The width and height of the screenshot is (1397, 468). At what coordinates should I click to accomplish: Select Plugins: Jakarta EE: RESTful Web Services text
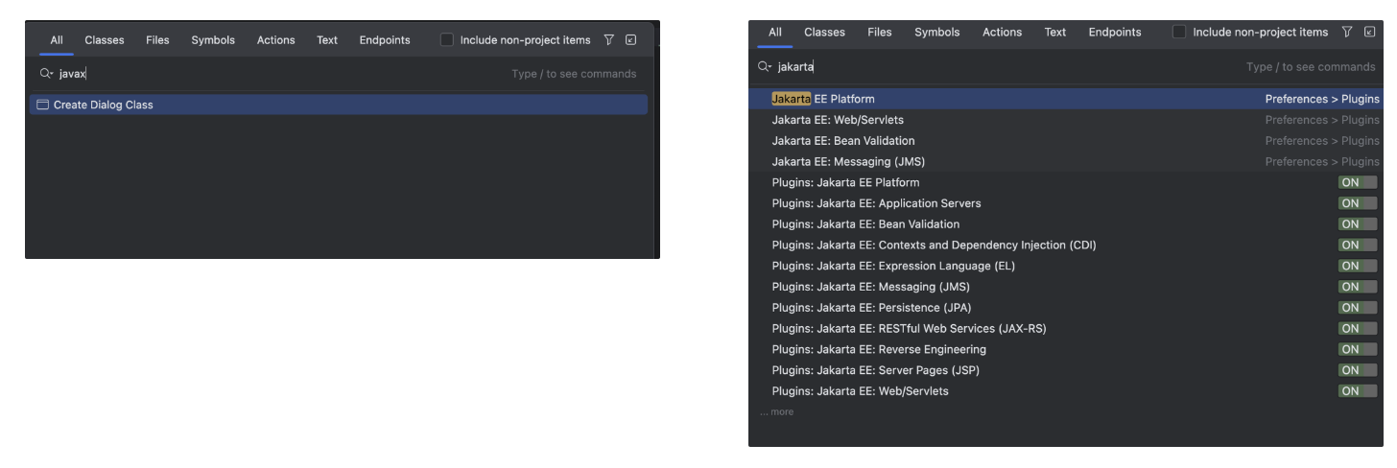coord(909,328)
